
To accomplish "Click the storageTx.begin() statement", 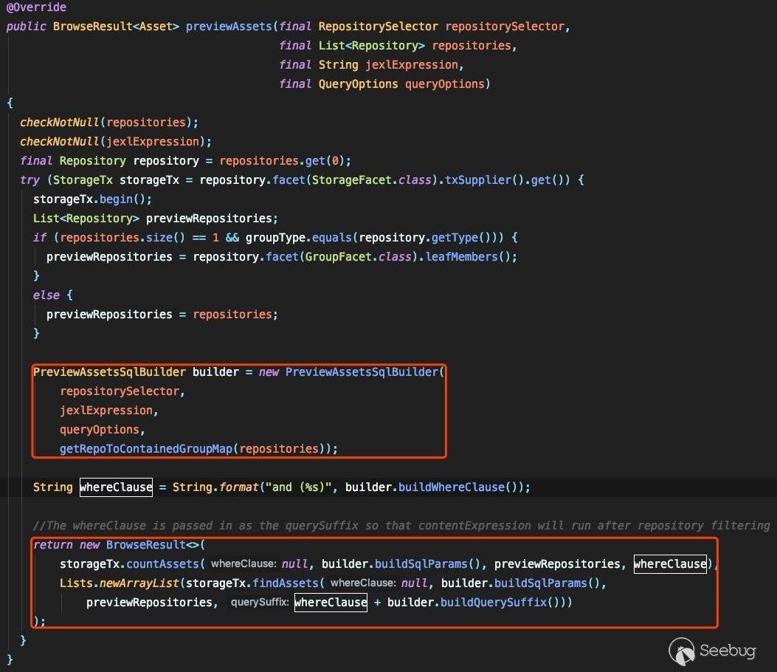I will (x=92, y=199).
